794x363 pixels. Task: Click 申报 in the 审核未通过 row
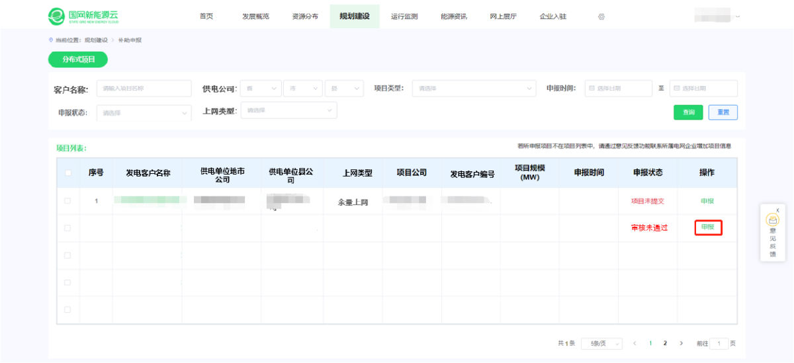click(x=708, y=227)
